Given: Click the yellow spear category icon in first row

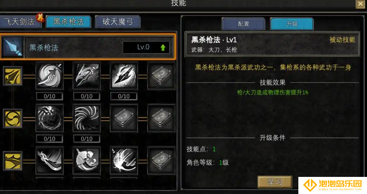Looking at the screenshot, I should [x=13, y=76].
